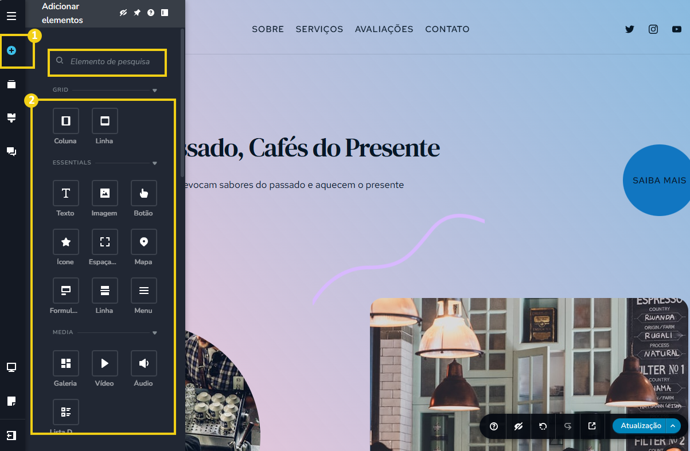690x451 pixels.
Task: Select CONTATO in the site navigation
Action: pos(447,29)
